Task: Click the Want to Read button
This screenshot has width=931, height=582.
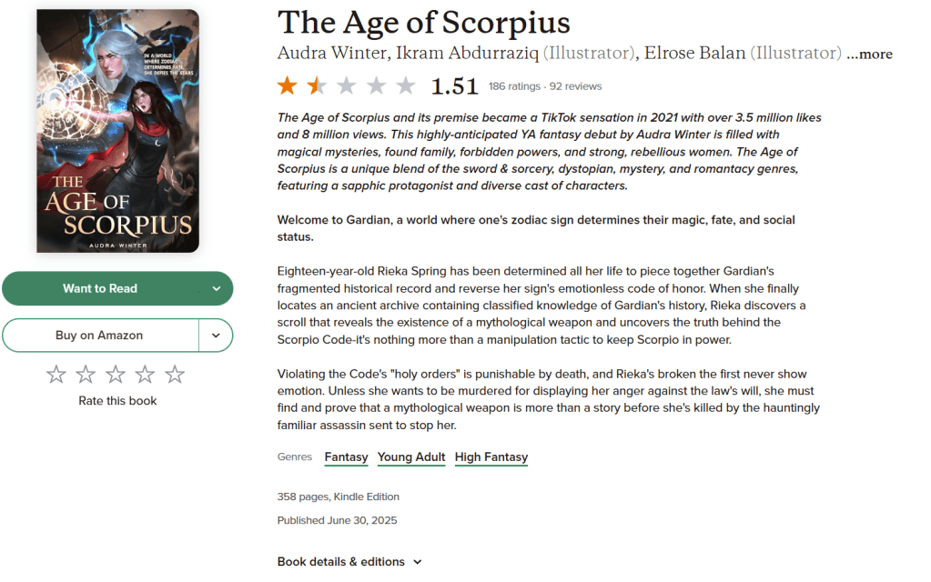Action: (100, 288)
